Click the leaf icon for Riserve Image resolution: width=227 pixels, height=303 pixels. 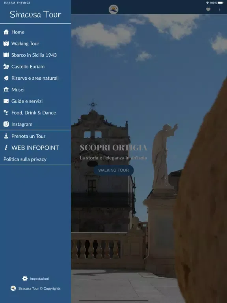click(6, 78)
